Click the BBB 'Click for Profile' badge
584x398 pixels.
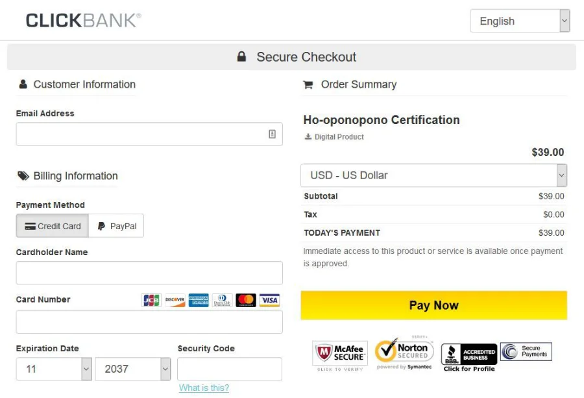(468, 353)
